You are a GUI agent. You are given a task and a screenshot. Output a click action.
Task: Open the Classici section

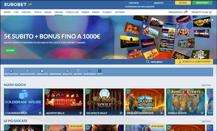coord(107,12)
